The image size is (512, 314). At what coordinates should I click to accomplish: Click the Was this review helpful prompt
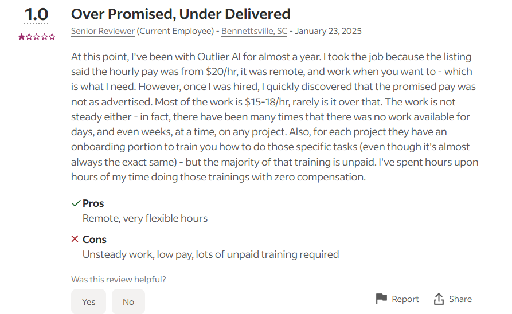119,280
